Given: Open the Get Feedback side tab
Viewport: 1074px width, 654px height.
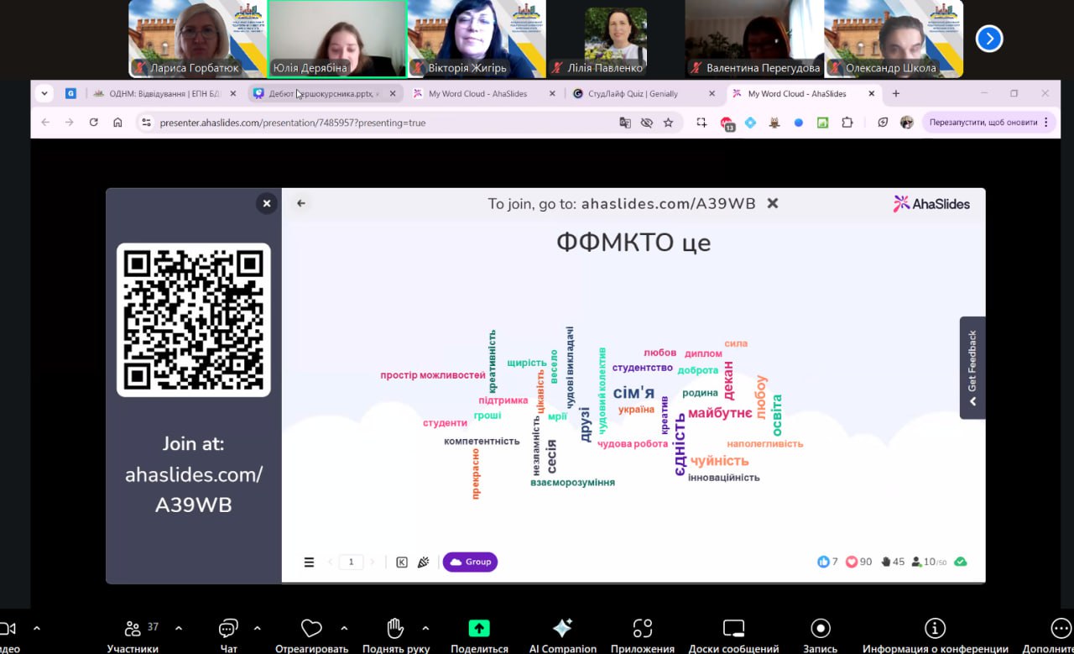Looking at the screenshot, I should [972, 367].
